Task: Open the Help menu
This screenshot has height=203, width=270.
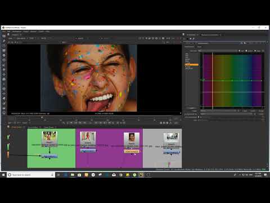Action: pyautogui.click(x=48, y=32)
